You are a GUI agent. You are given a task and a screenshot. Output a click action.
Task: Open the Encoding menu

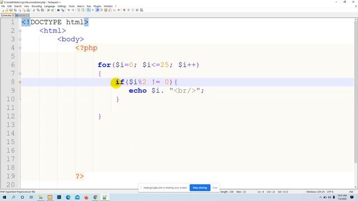click(x=37, y=6)
